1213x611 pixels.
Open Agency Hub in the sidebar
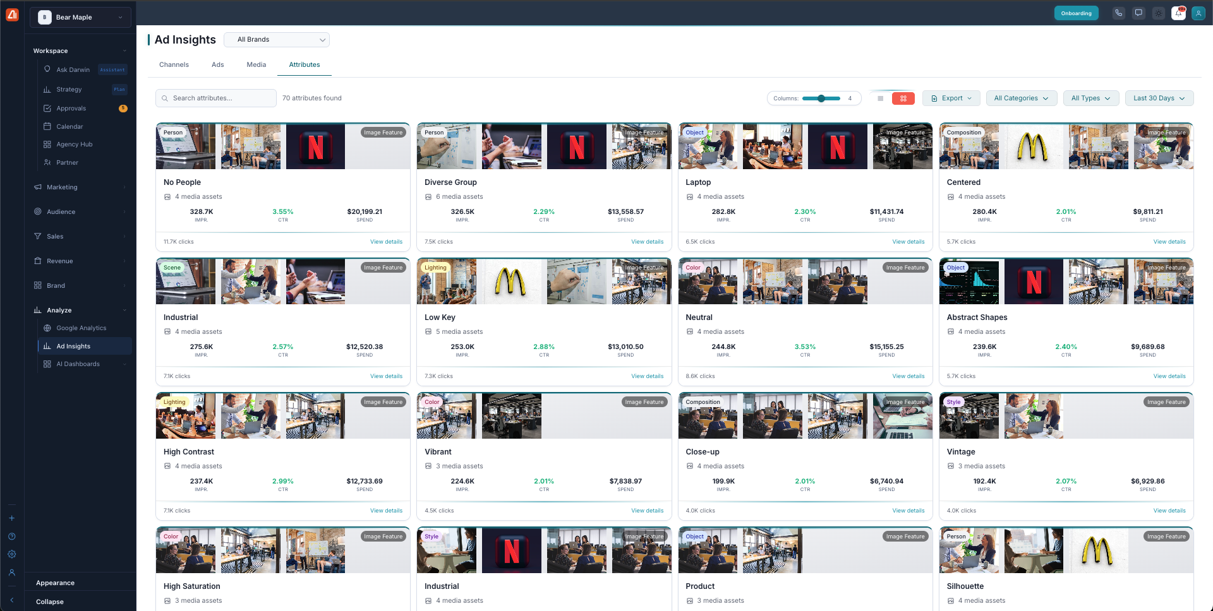click(x=85, y=145)
